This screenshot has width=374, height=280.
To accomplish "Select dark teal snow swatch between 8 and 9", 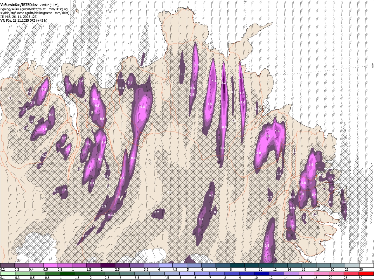I will click(x=237, y=265).
